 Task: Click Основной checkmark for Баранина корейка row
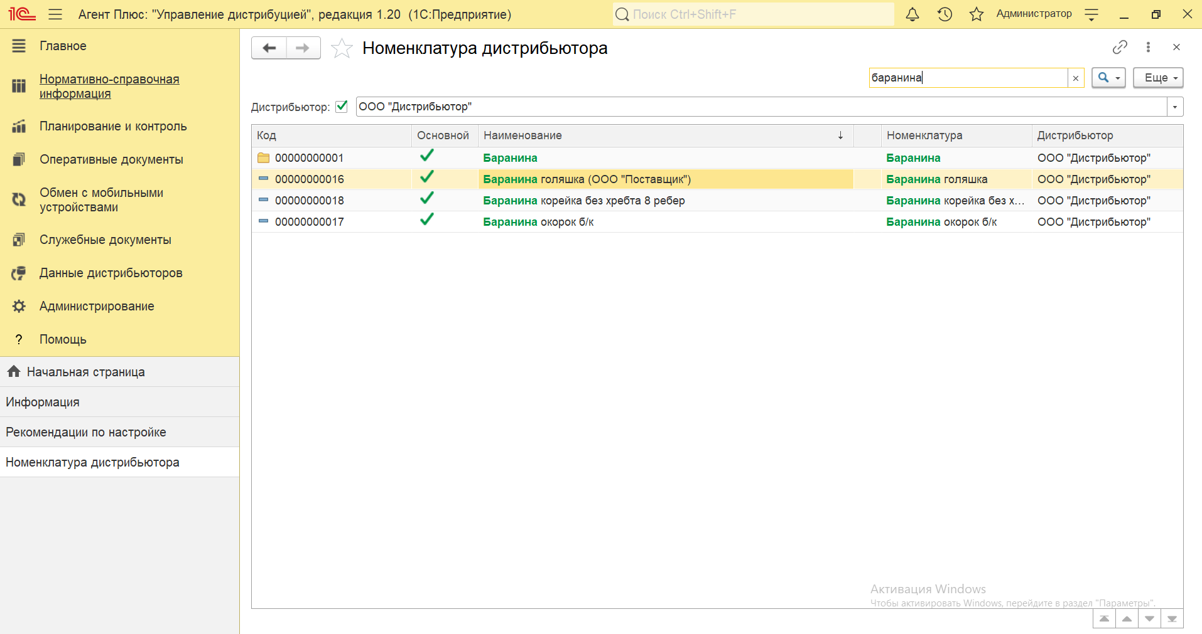pos(427,199)
